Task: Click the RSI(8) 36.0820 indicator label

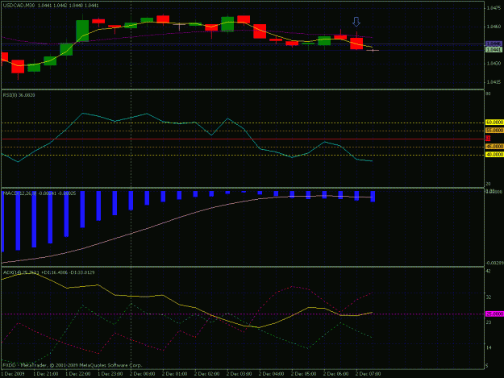Action: pos(19,95)
